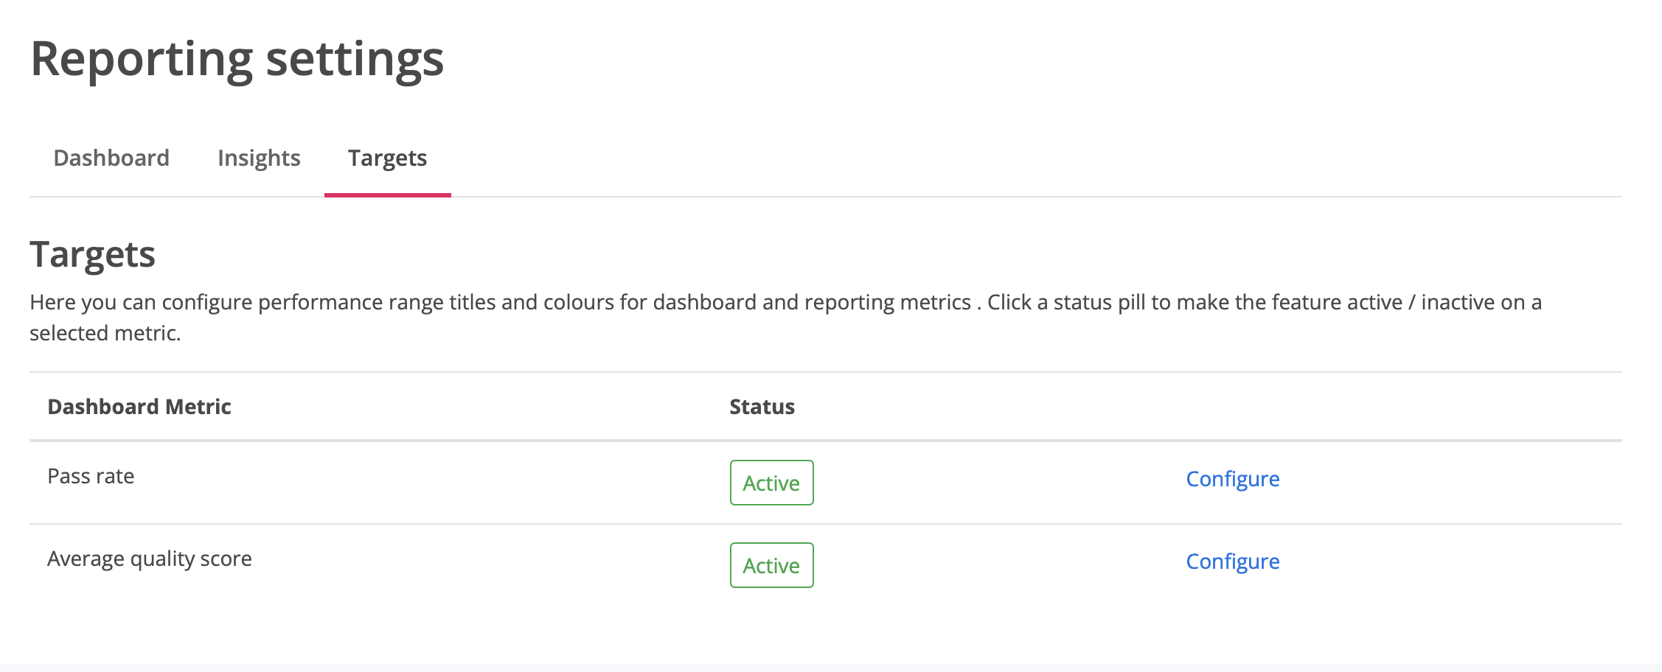The width and height of the screenshot is (1662, 672).
Task: Click the Reporting settings page title
Action: coord(237,59)
